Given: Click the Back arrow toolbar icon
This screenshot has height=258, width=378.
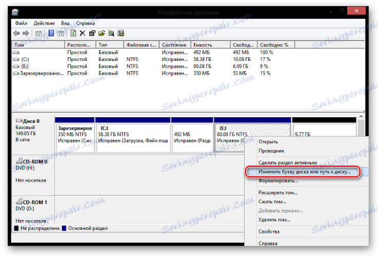Looking at the screenshot, I should pyautogui.click(x=16, y=33).
